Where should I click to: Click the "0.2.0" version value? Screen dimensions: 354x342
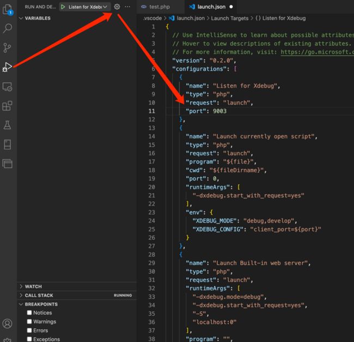221,60
